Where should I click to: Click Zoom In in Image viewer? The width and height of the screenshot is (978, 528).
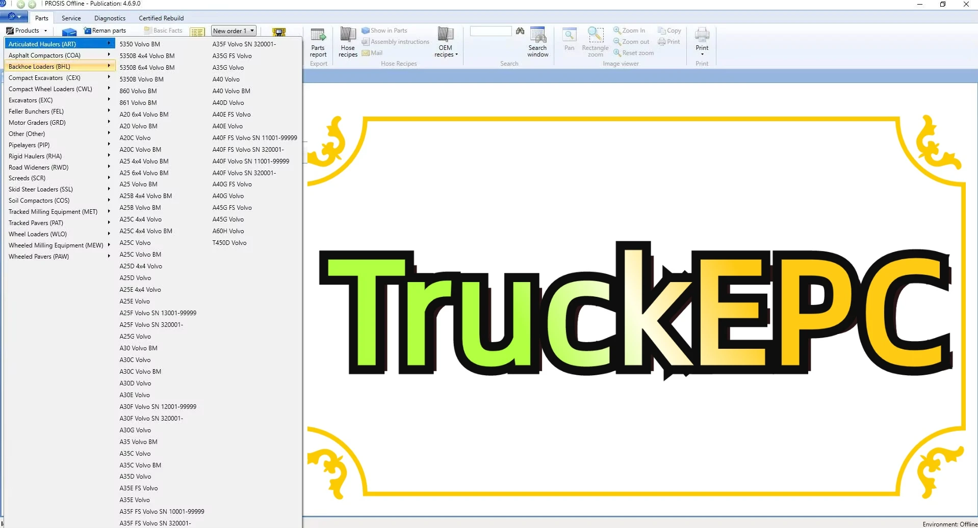[629, 31]
